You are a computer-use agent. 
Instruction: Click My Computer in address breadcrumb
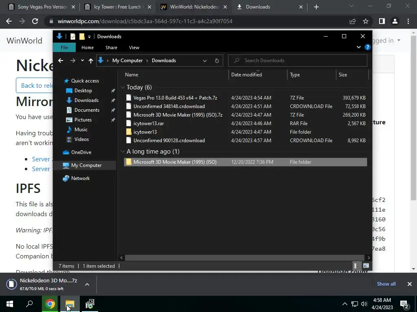pos(127,61)
